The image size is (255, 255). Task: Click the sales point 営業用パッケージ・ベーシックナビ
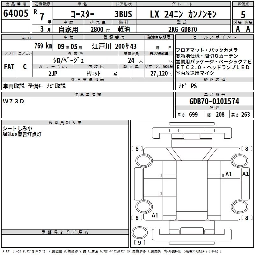tap(214, 62)
